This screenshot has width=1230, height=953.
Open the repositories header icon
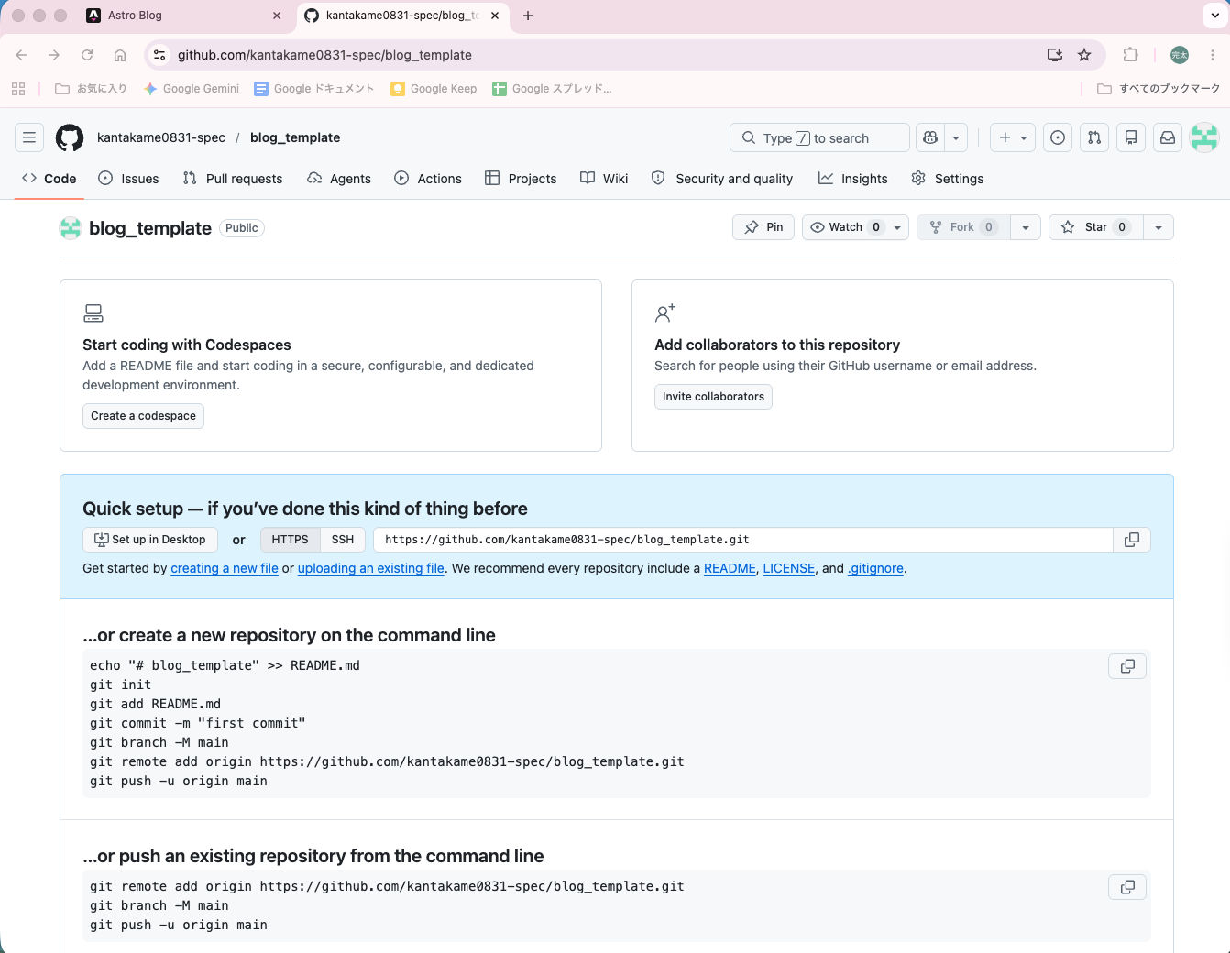1131,137
